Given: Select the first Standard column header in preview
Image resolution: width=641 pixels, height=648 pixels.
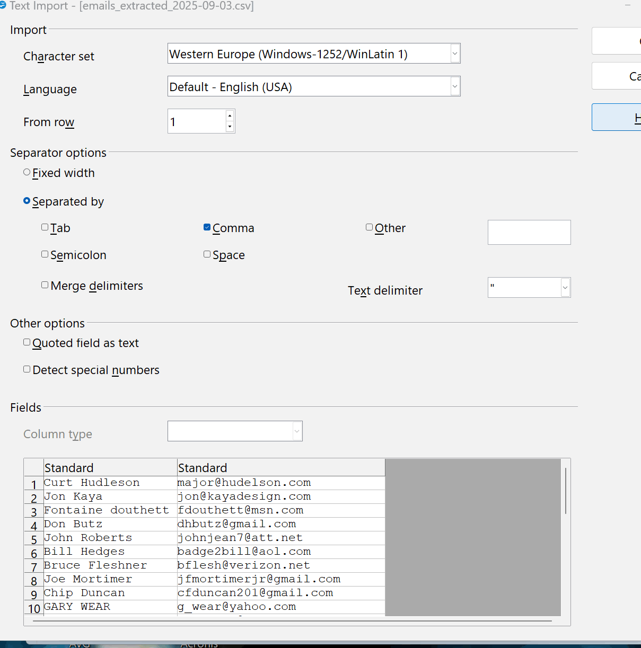Looking at the screenshot, I should (110, 468).
